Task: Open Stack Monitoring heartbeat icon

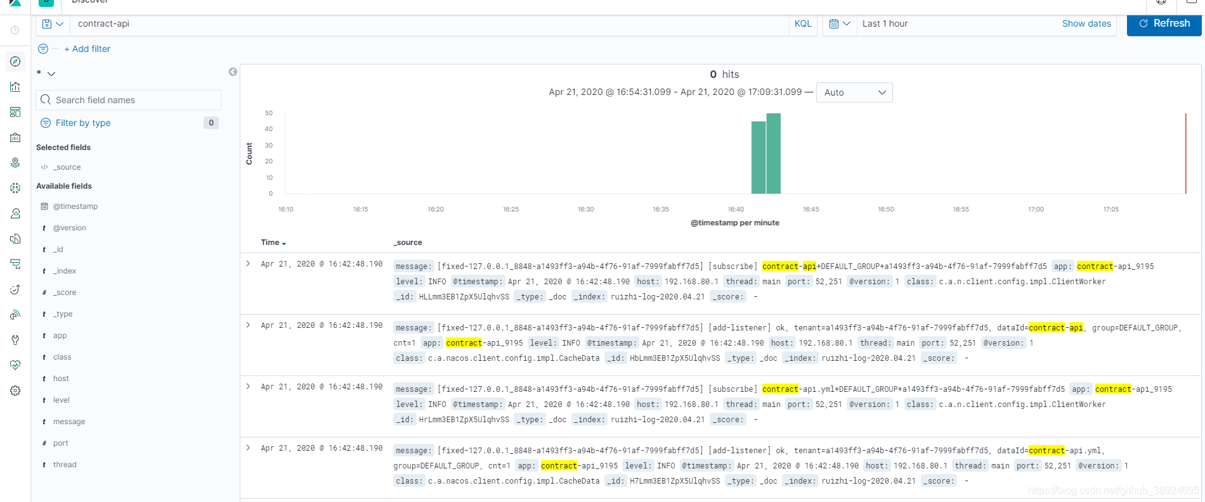Action: (15, 365)
